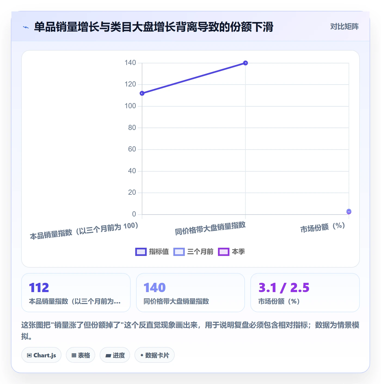Toggle the 本季 legend item
Viewport: 381px width, 384px height.
(x=232, y=252)
